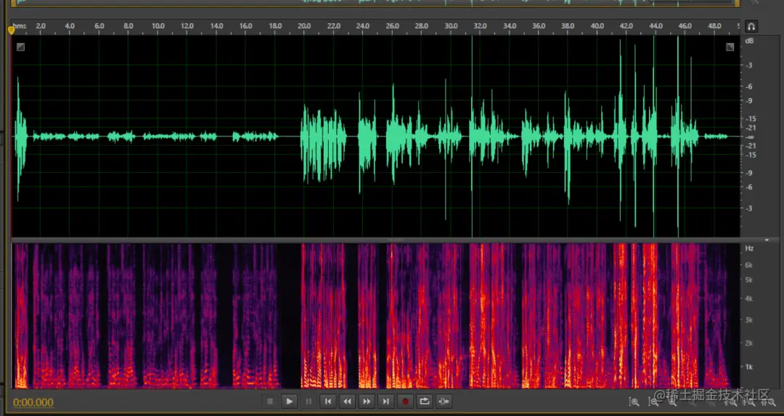Viewport: 784px width, 416px height.
Task: Move playhead to previous marker button
Action: (x=327, y=401)
